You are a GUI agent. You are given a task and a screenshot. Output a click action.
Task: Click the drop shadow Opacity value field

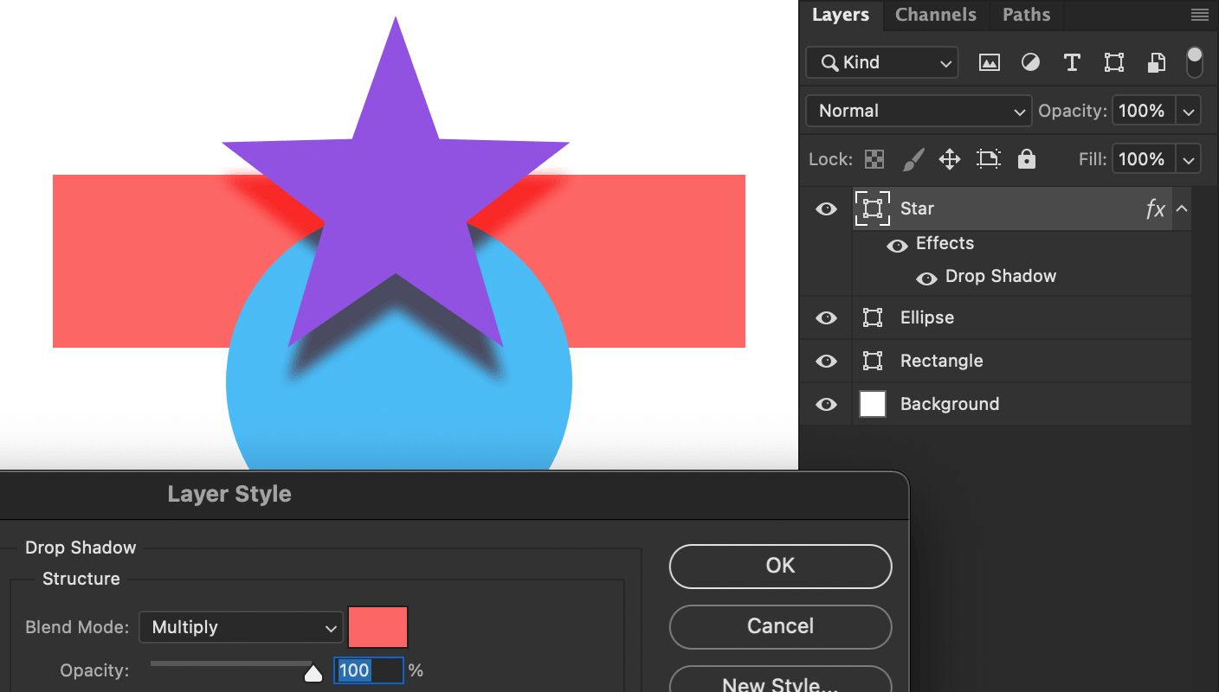(x=369, y=670)
